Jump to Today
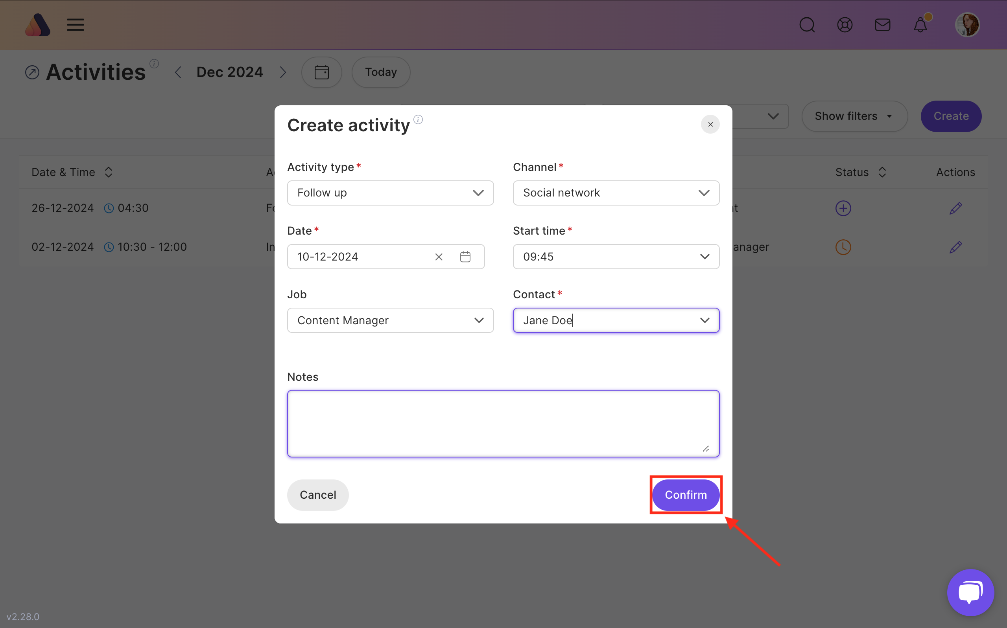Image resolution: width=1007 pixels, height=628 pixels. tap(381, 72)
